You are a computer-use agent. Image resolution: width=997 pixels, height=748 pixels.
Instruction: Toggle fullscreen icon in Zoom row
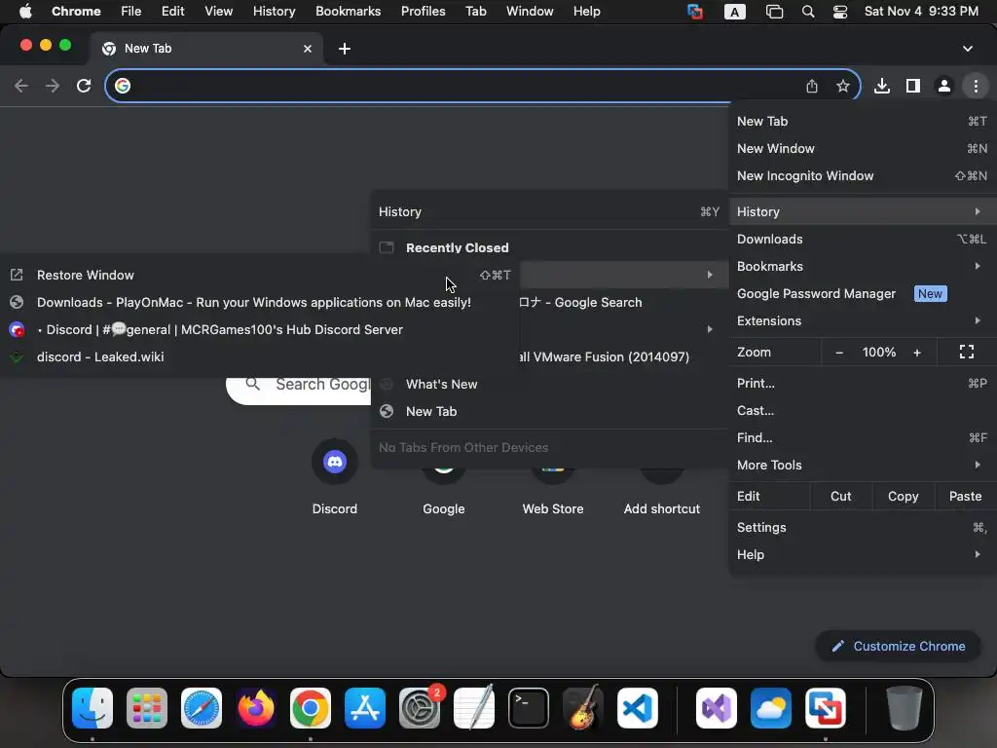click(x=967, y=352)
